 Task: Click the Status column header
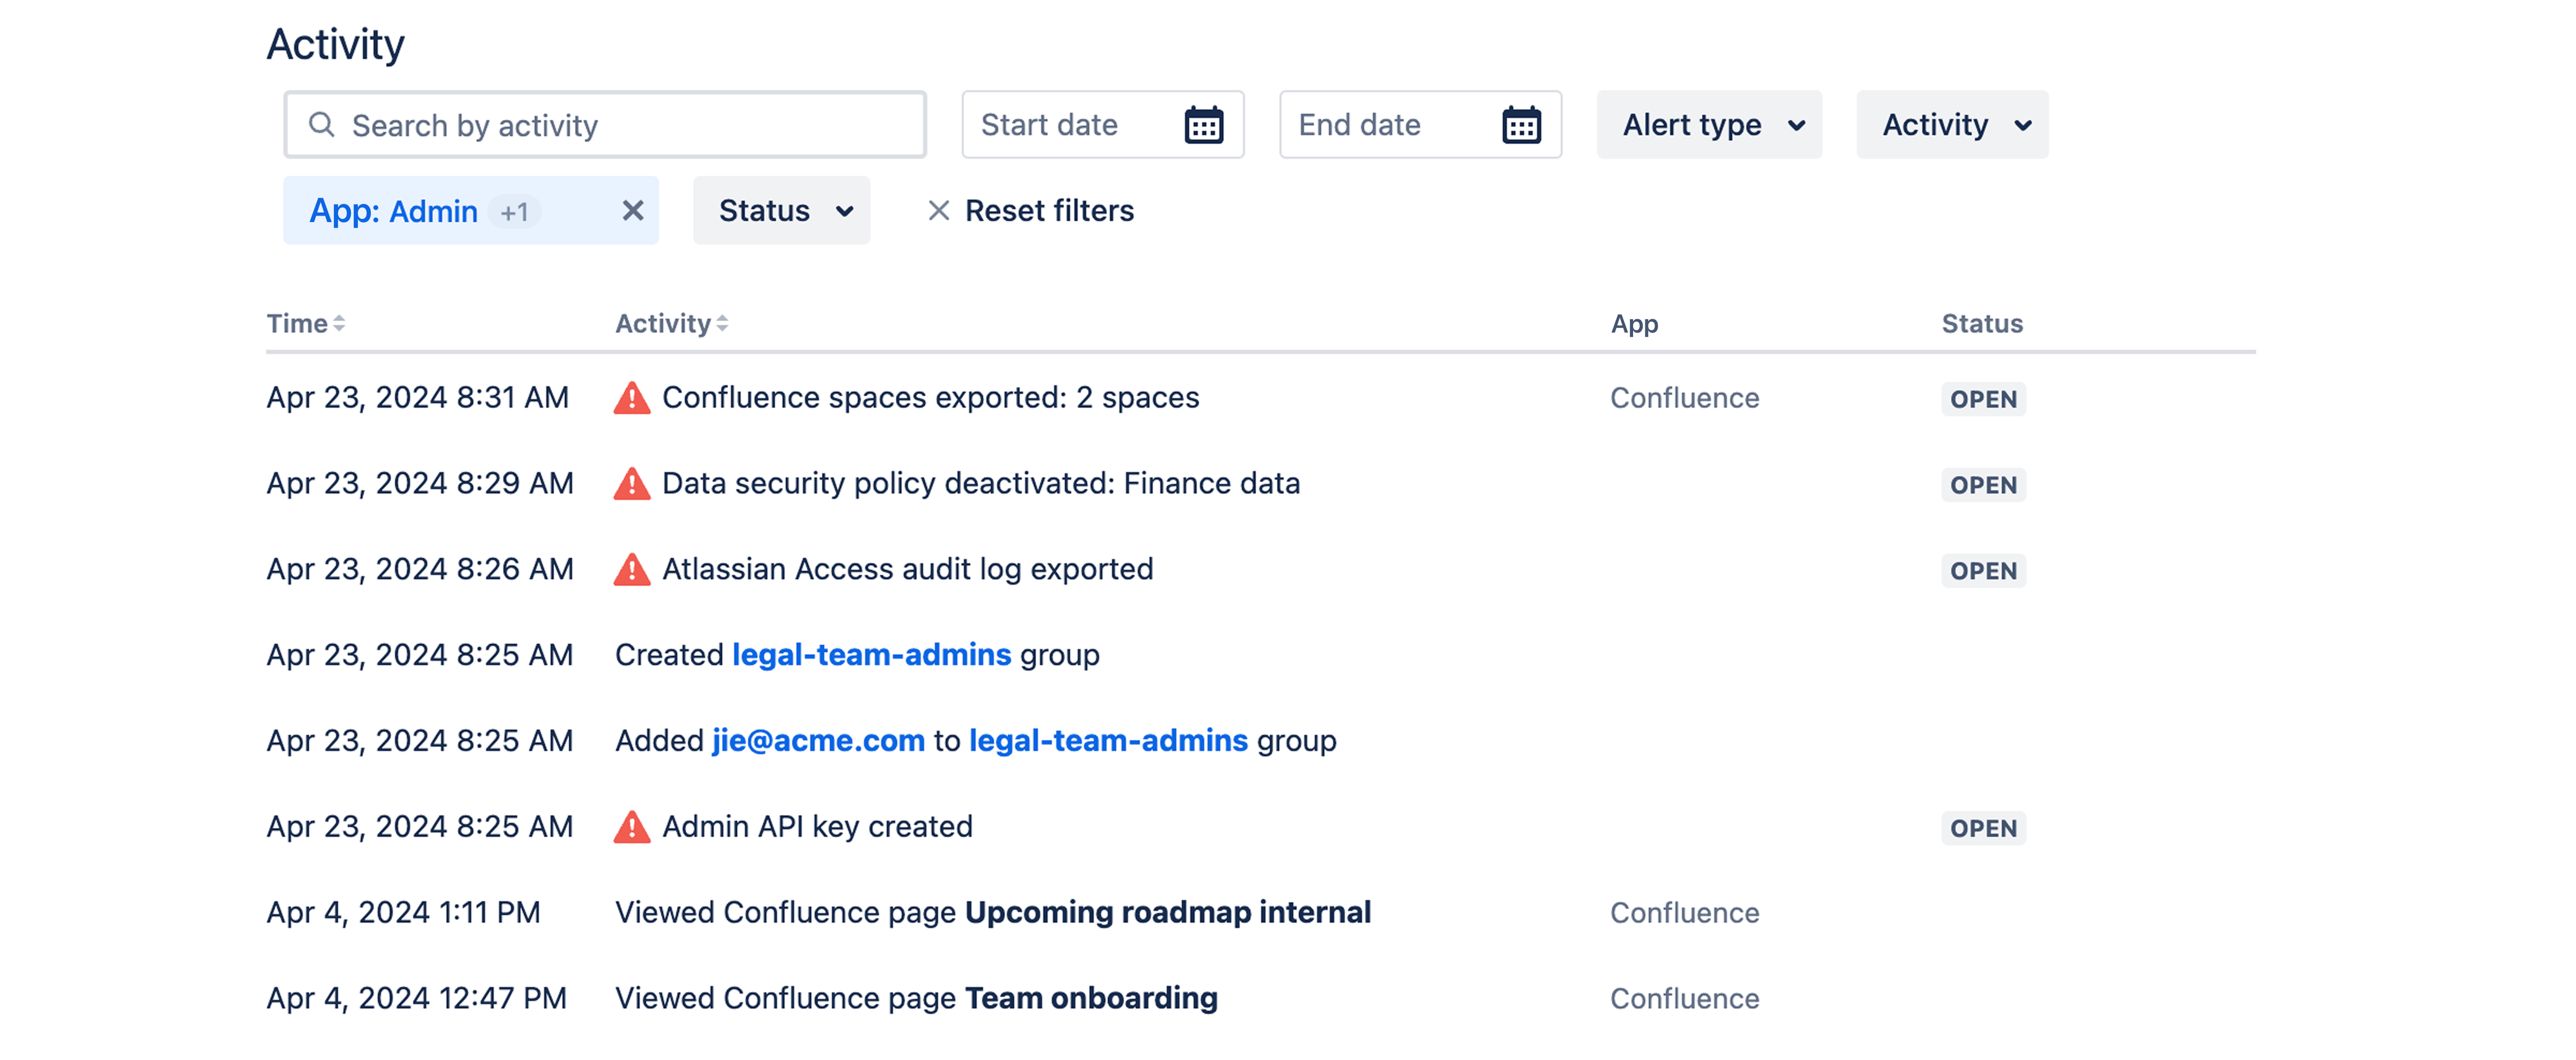[x=1982, y=324]
